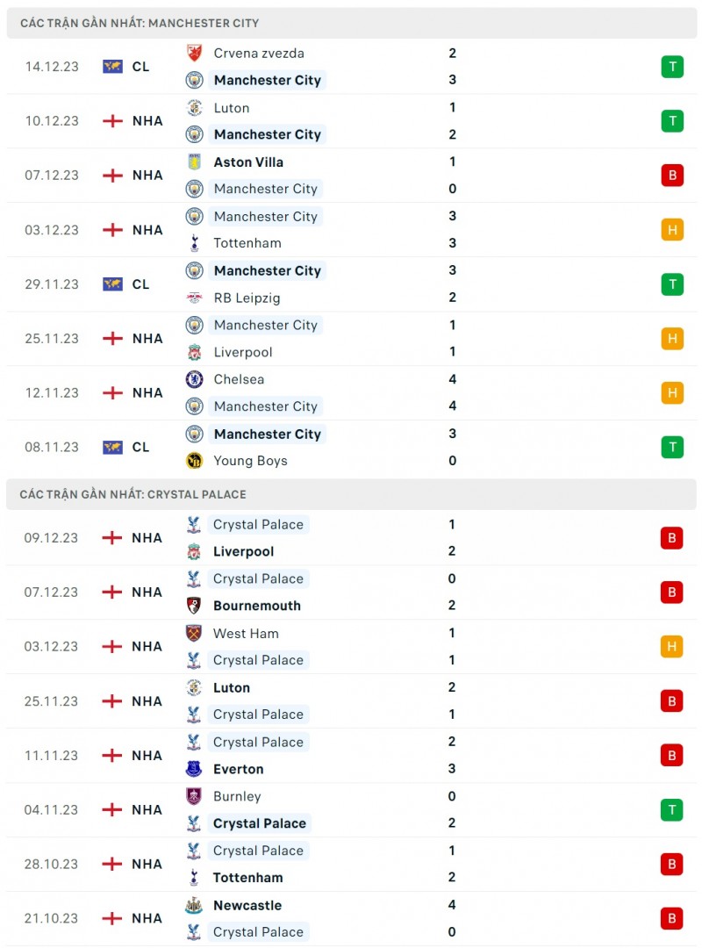Click the Everton club crest
Viewport: 702px width, 948px height.
(x=194, y=769)
